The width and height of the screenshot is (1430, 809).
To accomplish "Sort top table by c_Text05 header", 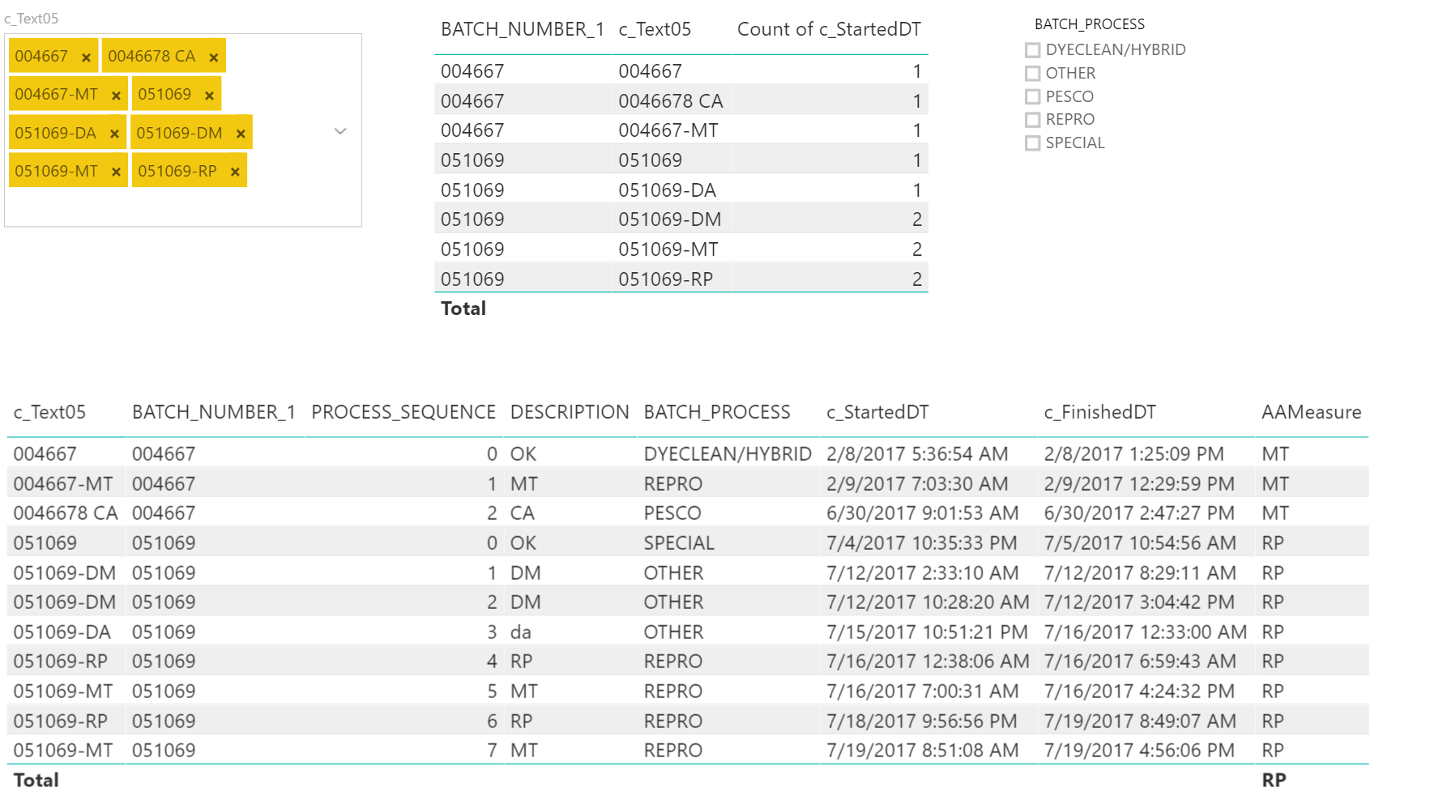I will pos(655,30).
